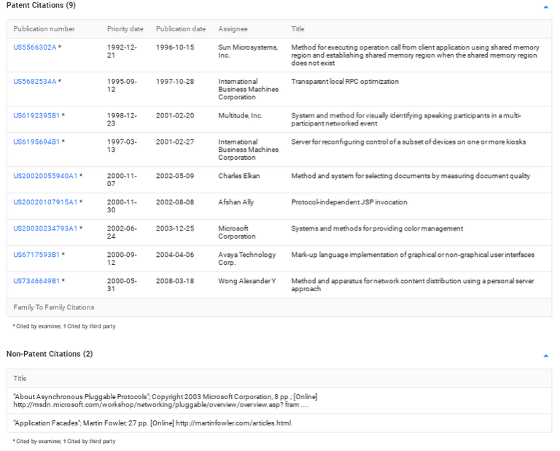The width and height of the screenshot is (560, 451).
Task: Open patent US5682534A link
Action: 34,82
